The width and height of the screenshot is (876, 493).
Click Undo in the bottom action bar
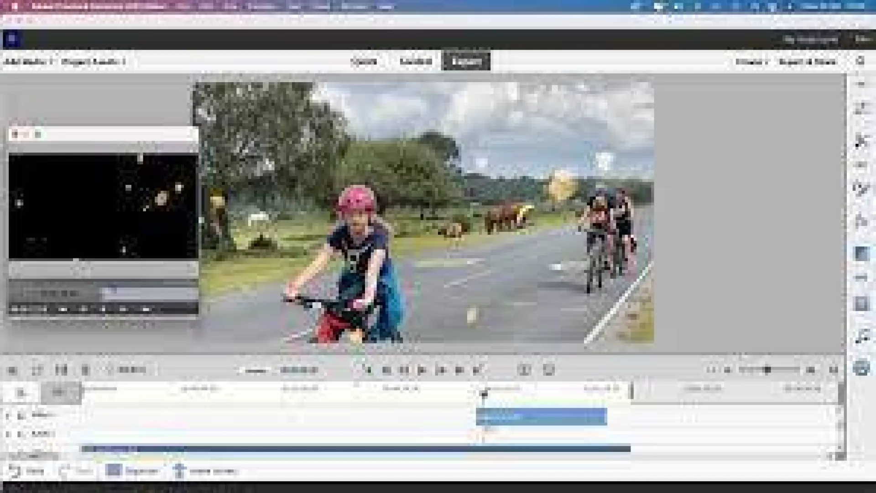coord(26,471)
